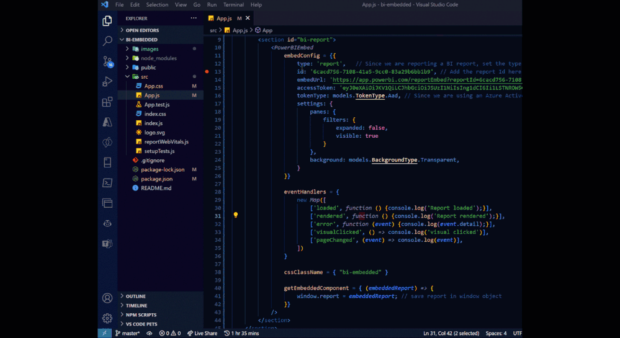The image size is (620, 338).
Task: Click the 1 hr 35 mins time tracker
Action: point(241,333)
